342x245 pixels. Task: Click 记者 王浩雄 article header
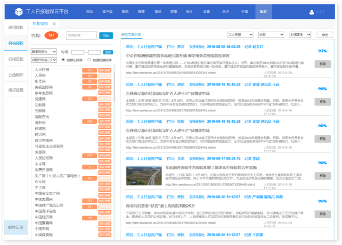tap(253, 235)
